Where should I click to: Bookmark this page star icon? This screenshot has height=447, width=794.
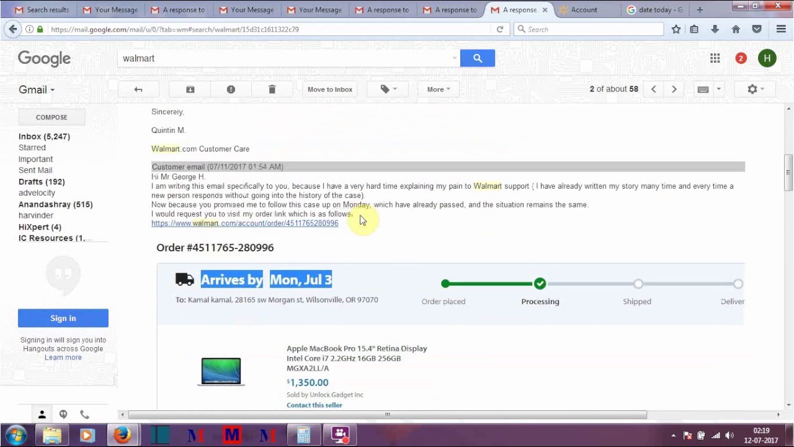tap(676, 29)
